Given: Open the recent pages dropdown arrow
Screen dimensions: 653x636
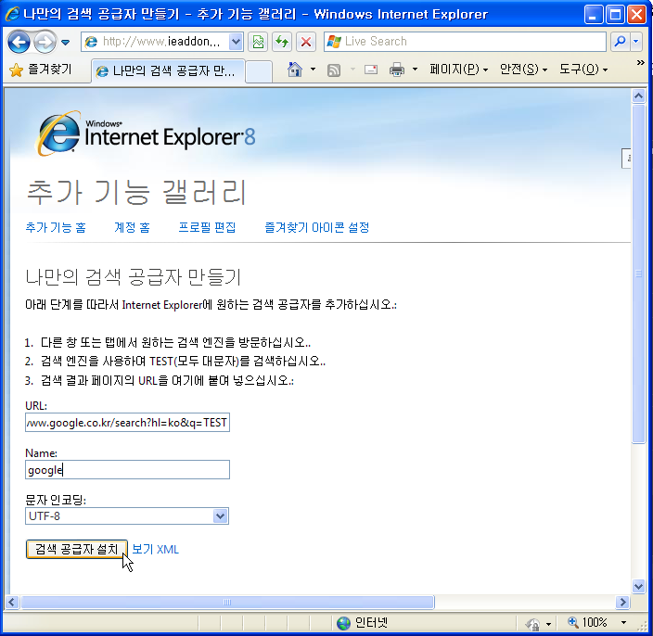Looking at the screenshot, I should coord(65,42).
